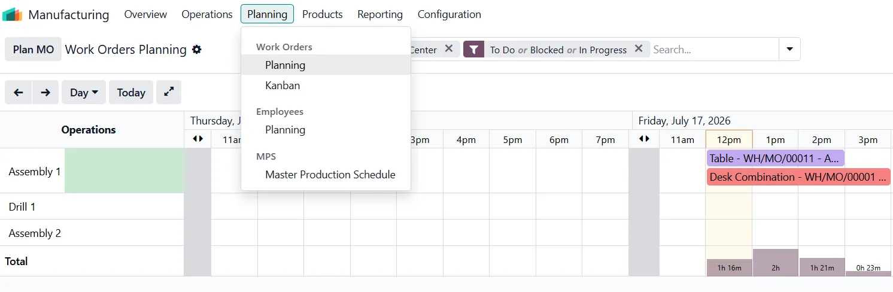Click the 2h total bar
Screen dimensions: 893x292
coord(776,263)
